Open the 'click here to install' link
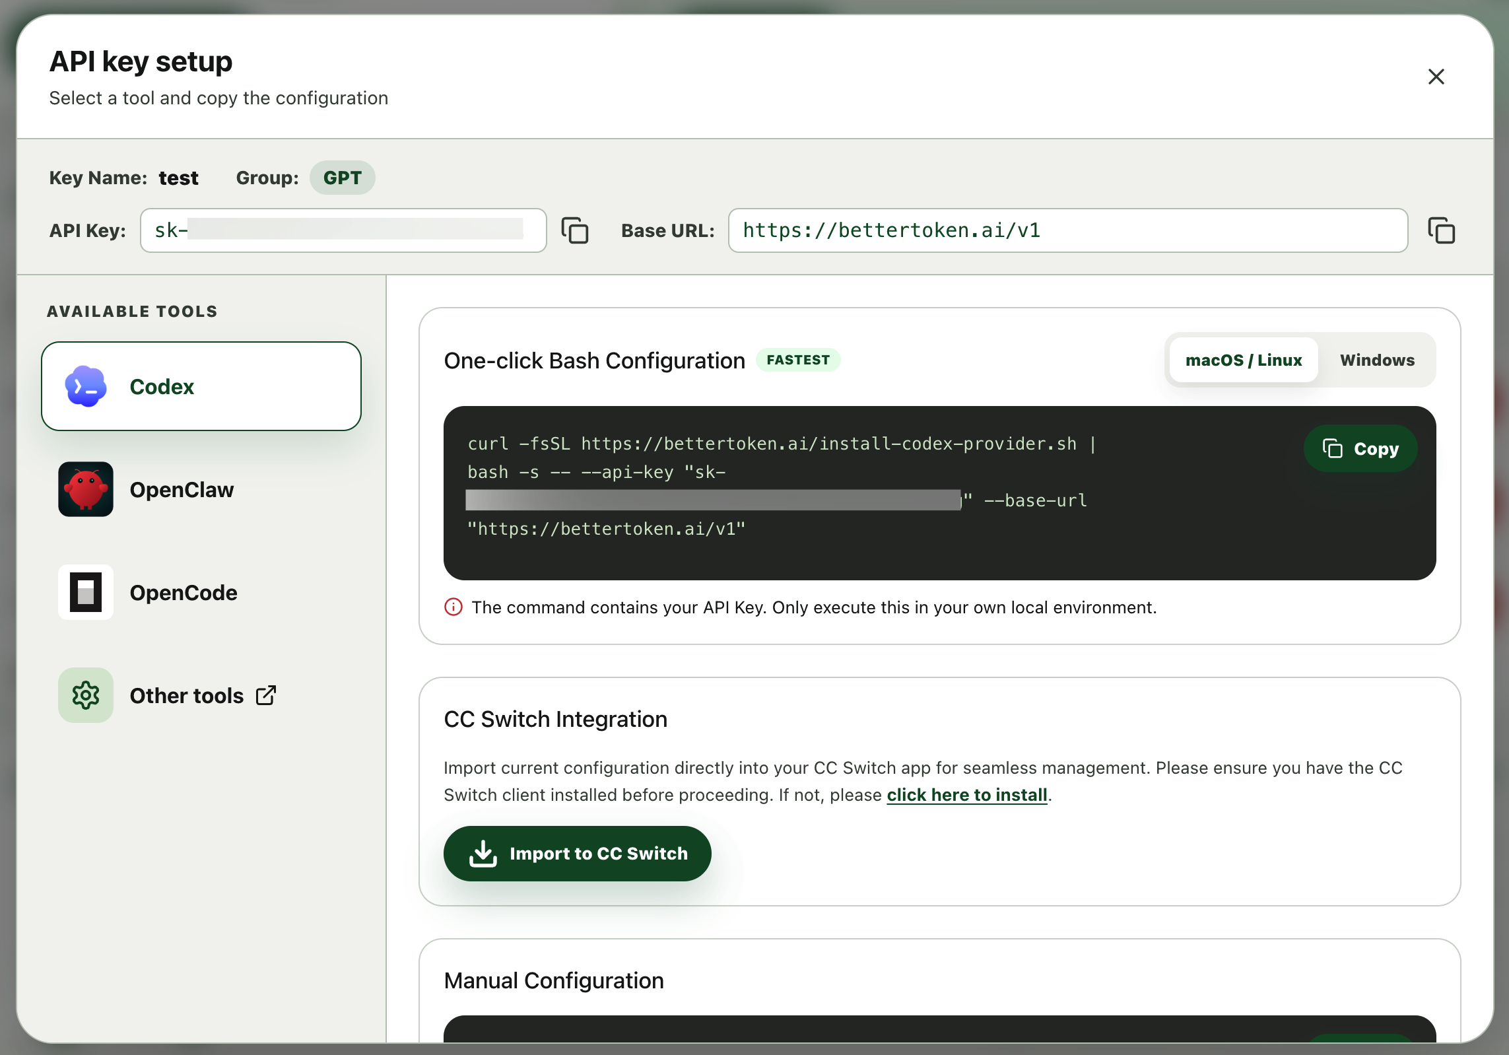This screenshot has height=1055, width=1509. (x=967, y=795)
